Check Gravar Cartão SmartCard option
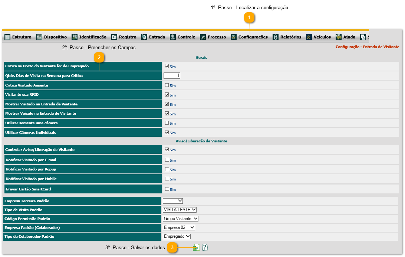Image resolution: width=405 pixels, height=257 pixels. [x=167, y=189]
